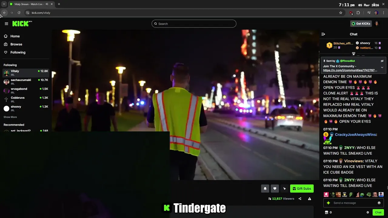Click the report warning triangle icon
Viewport: 388px width, 218px height.
309,199
